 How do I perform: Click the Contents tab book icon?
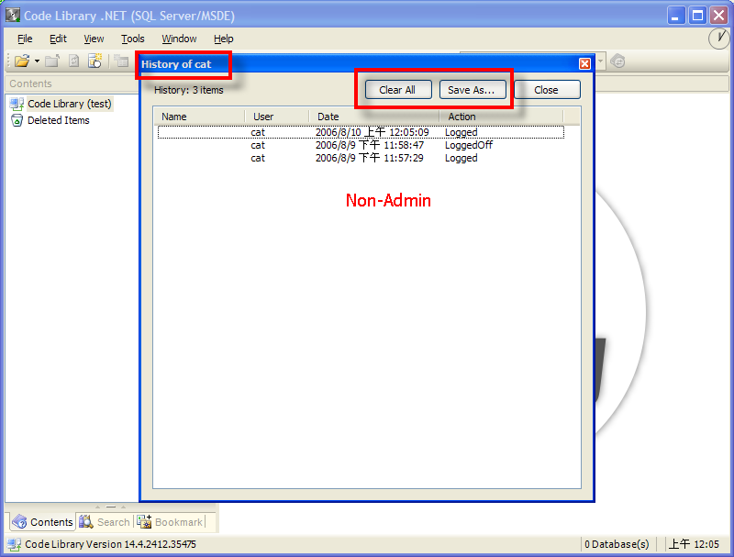[x=19, y=521]
